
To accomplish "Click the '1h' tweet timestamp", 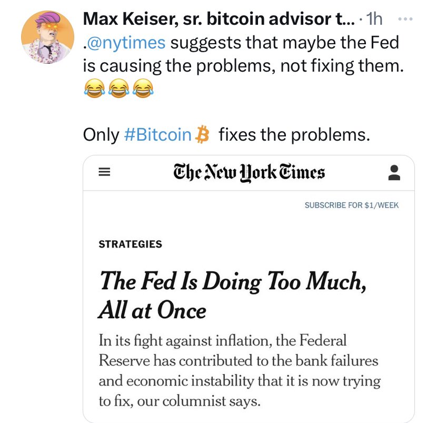I will tap(374, 19).
